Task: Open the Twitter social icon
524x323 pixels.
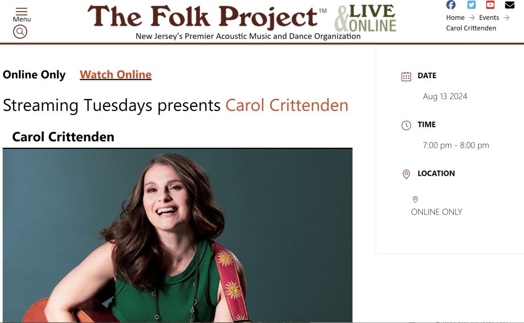Action: (x=471, y=5)
